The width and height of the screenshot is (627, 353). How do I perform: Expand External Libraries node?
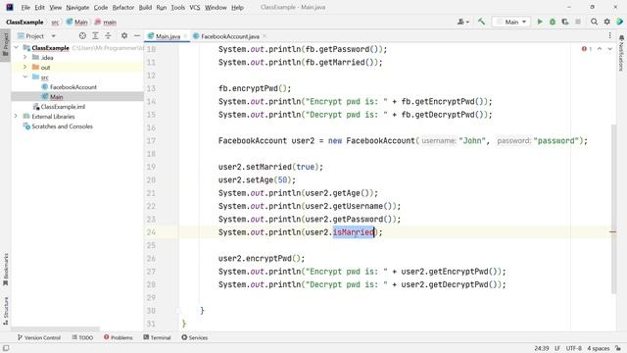coord(16,116)
